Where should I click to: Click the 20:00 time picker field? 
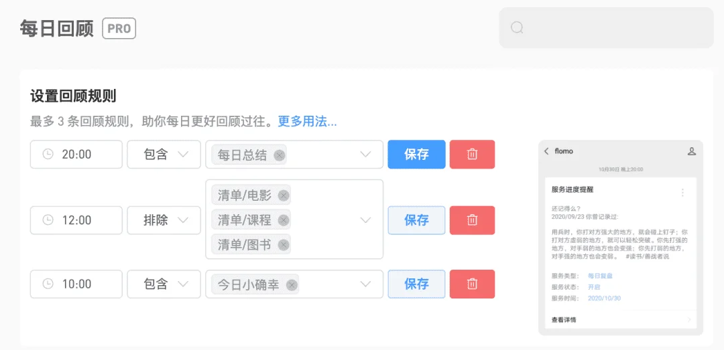(76, 155)
